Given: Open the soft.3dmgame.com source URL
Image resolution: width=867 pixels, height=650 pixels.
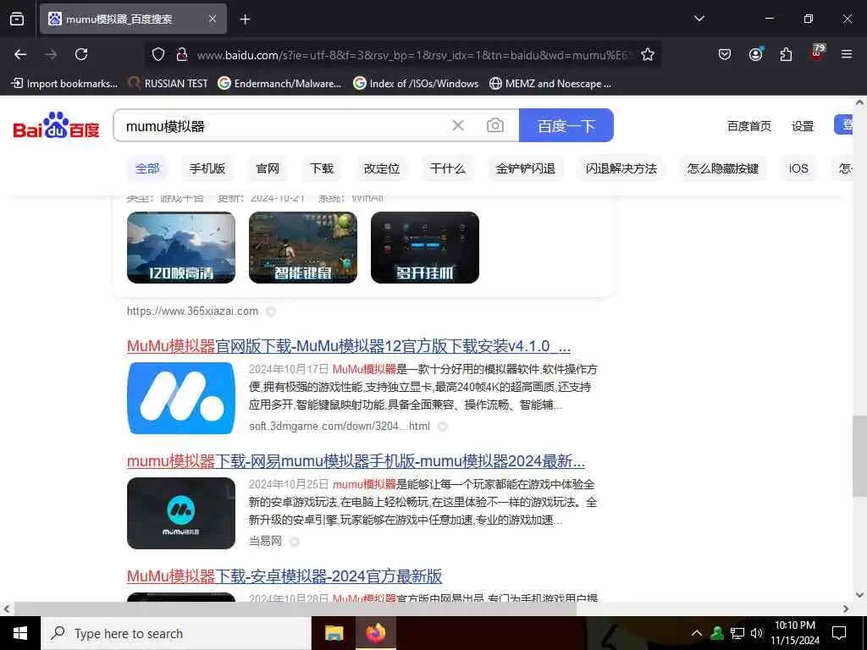Looking at the screenshot, I should click(339, 427).
